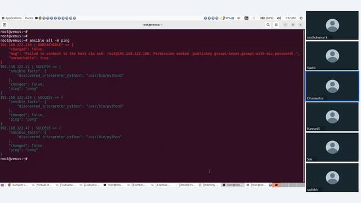Screen dimensions: 361x203
Task: Click the black terminal launcher icon next to Places
Action: coord(36,18)
